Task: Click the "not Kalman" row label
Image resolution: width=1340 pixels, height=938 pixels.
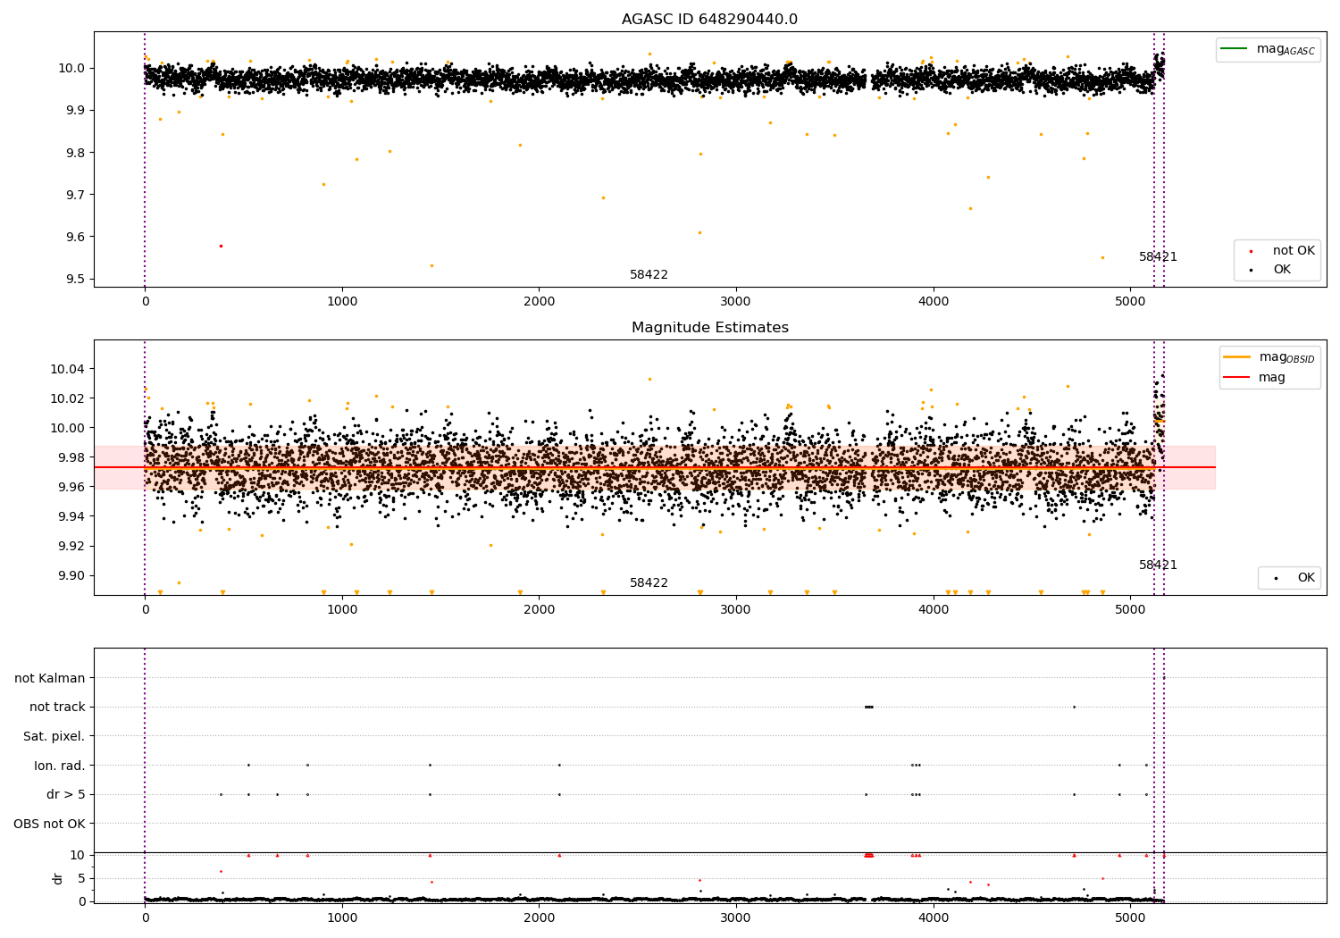Action: (x=50, y=678)
